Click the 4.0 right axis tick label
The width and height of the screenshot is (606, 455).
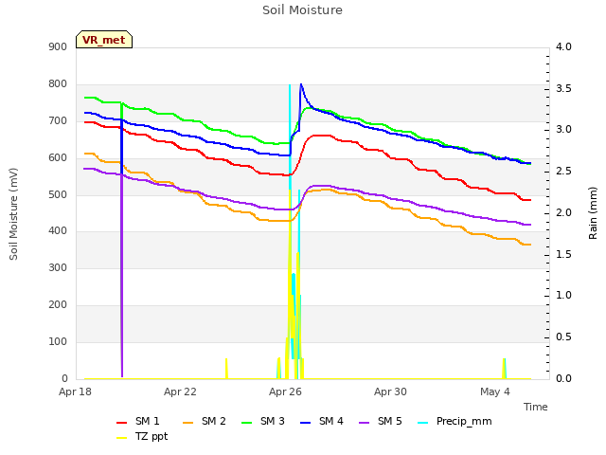click(x=563, y=46)
